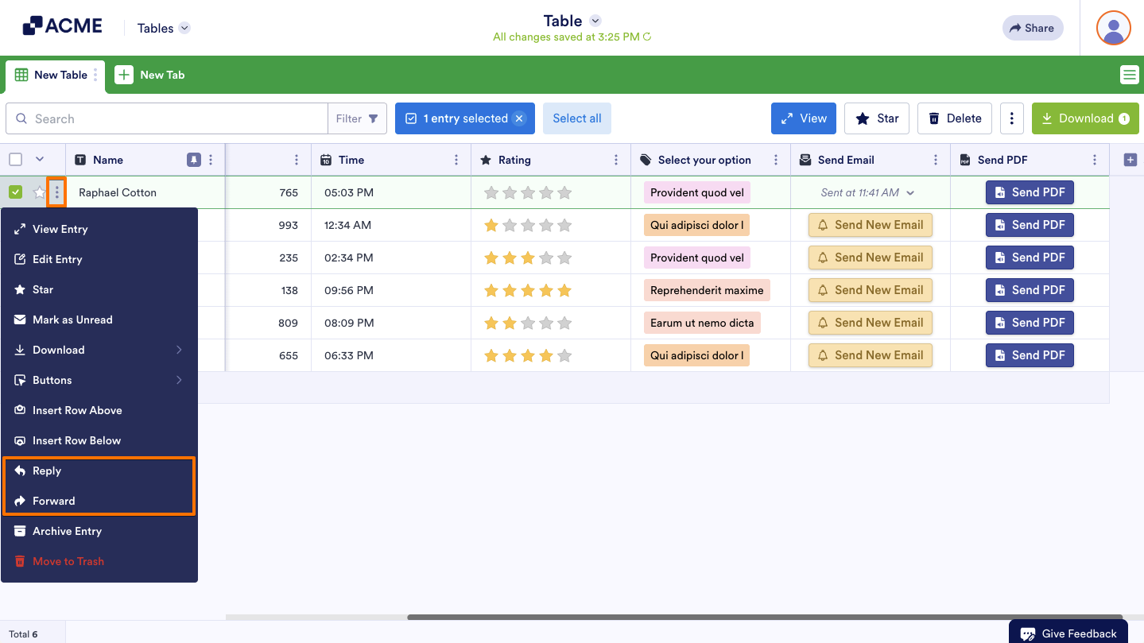Expand the Table title dropdown
The height and width of the screenshot is (643, 1144).
click(595, 21)
